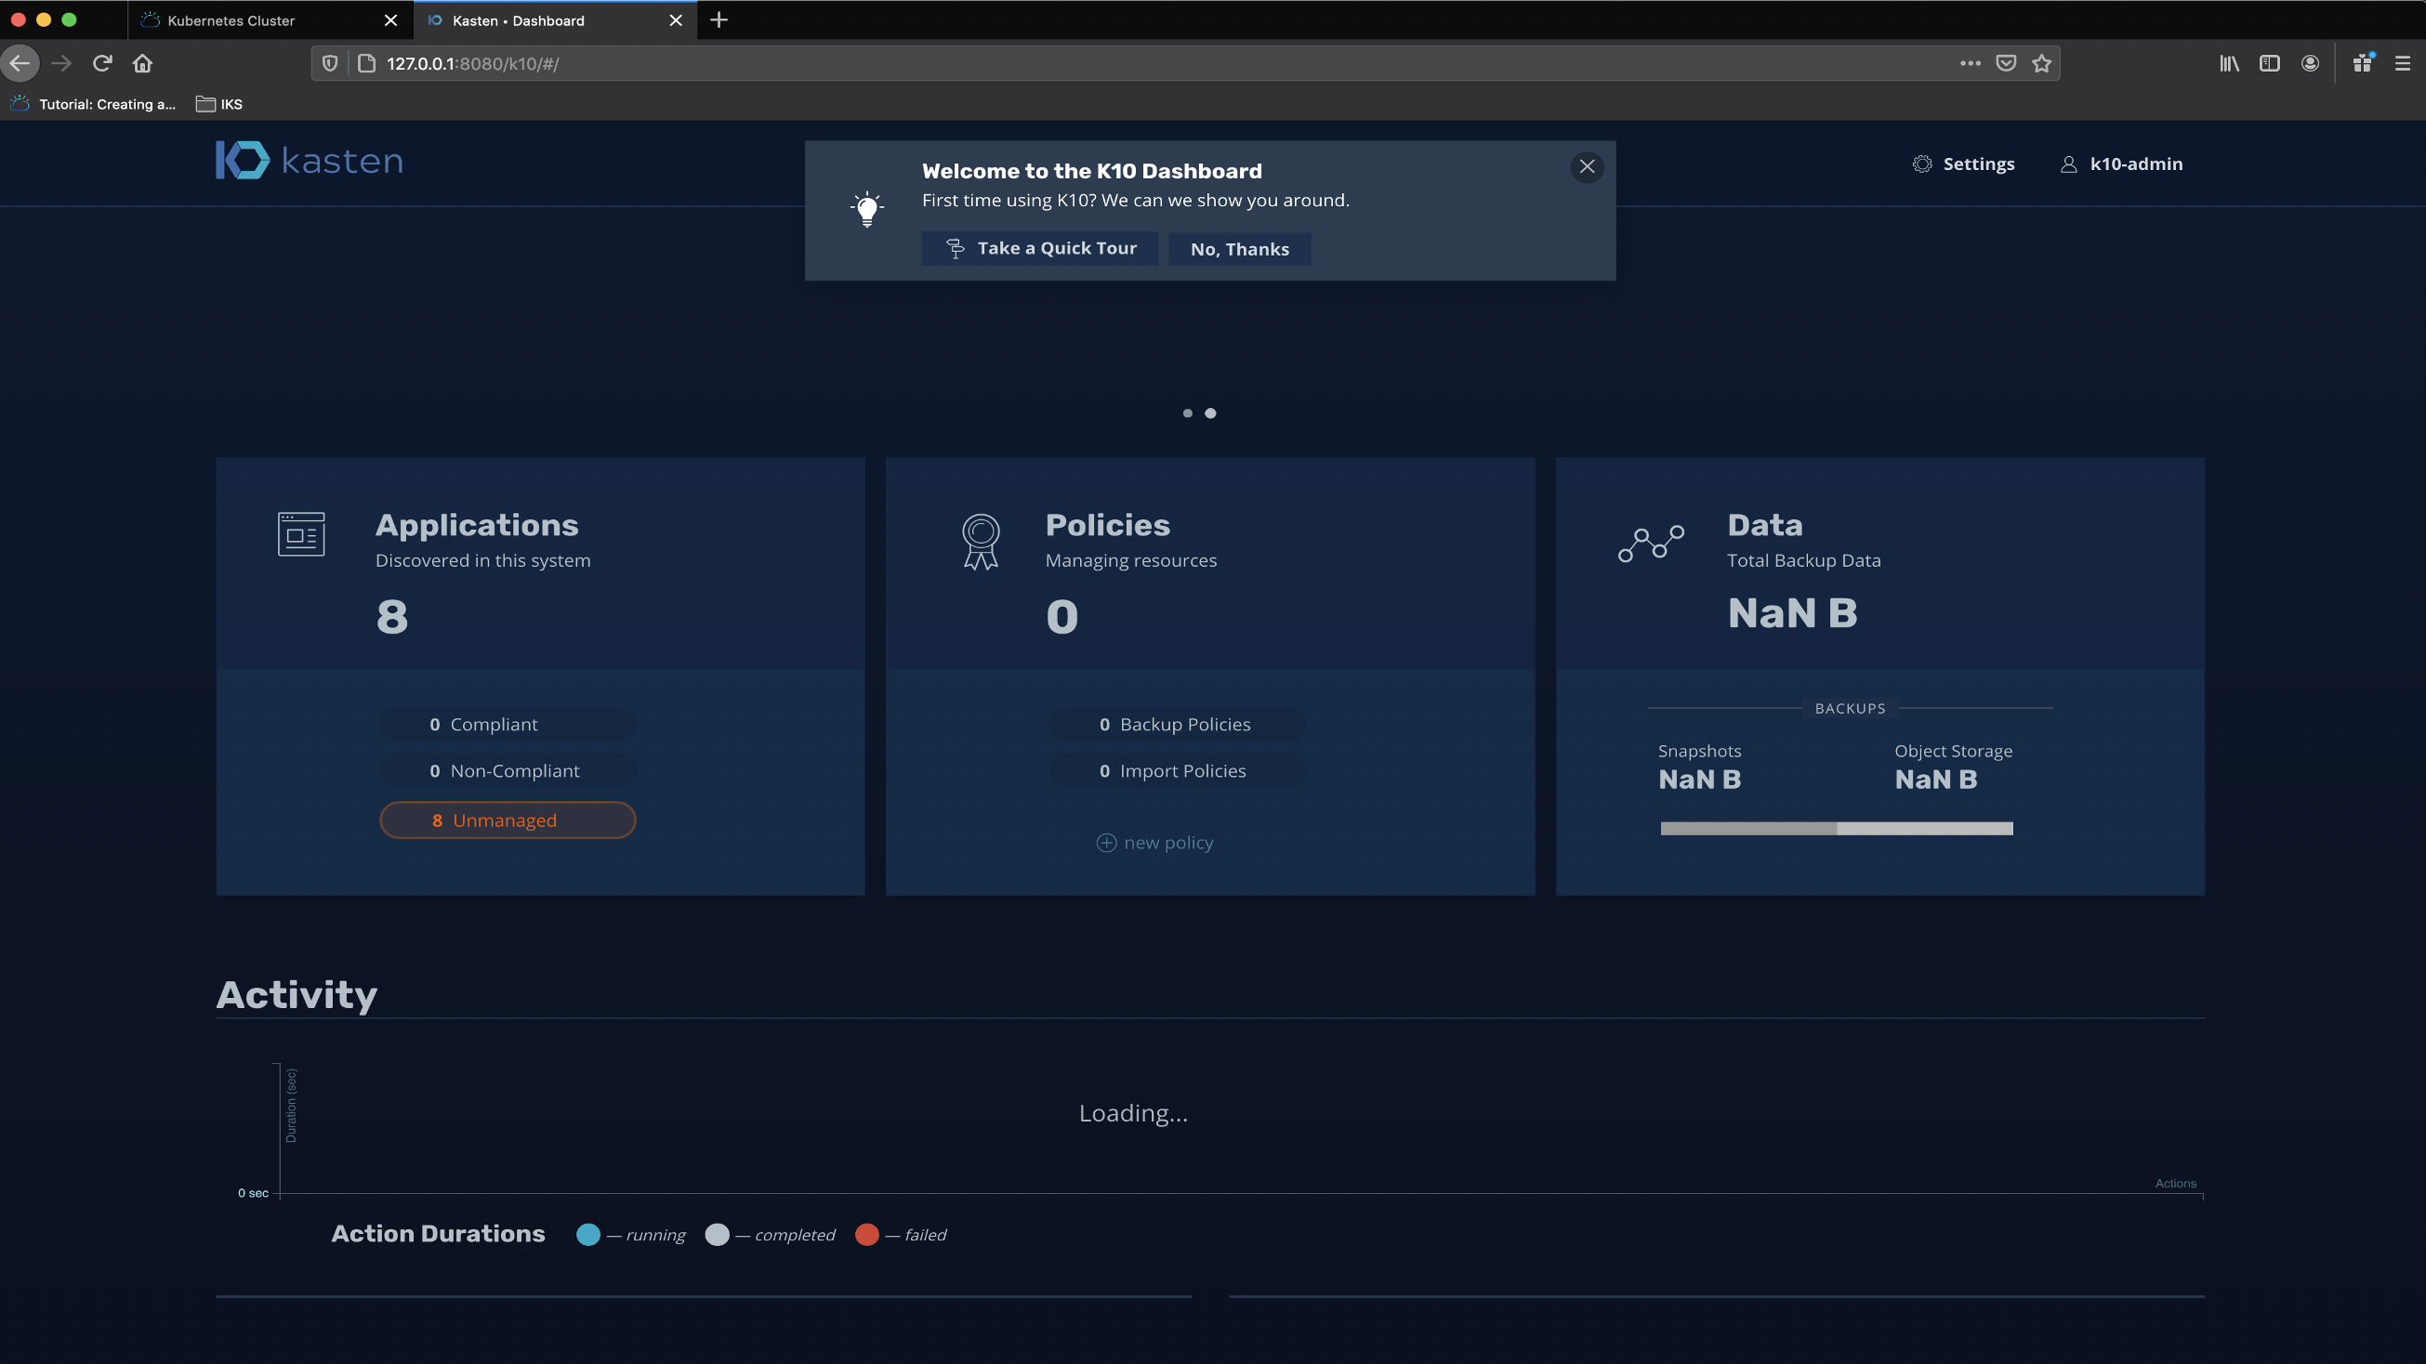The height and width of the screenshot is (1364, 2426).
Task: Click the plus icon beside new policy
Action: point(1107,843)
